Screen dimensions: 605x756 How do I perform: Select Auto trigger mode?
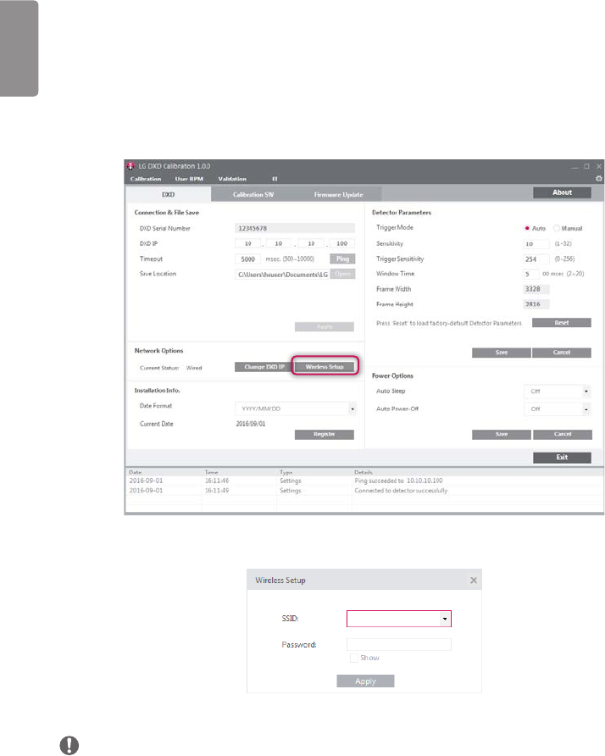[527, 228]
